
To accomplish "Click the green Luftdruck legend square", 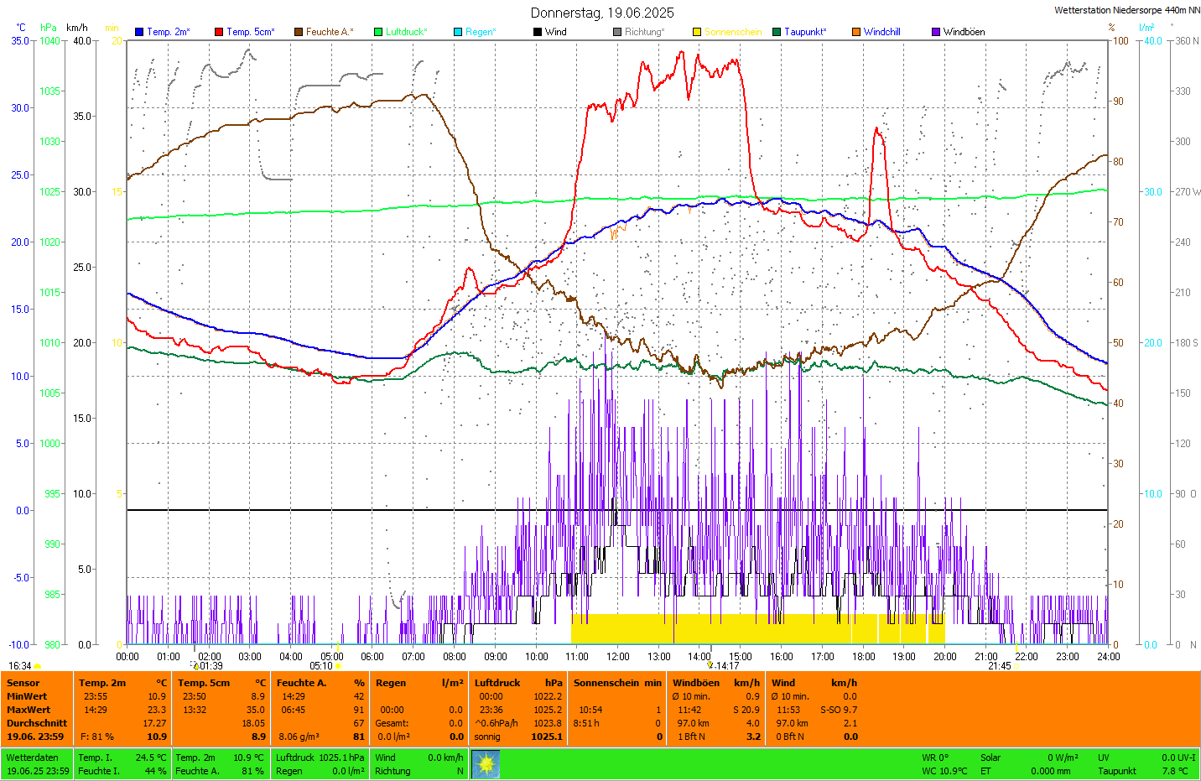I will point(378,32).
